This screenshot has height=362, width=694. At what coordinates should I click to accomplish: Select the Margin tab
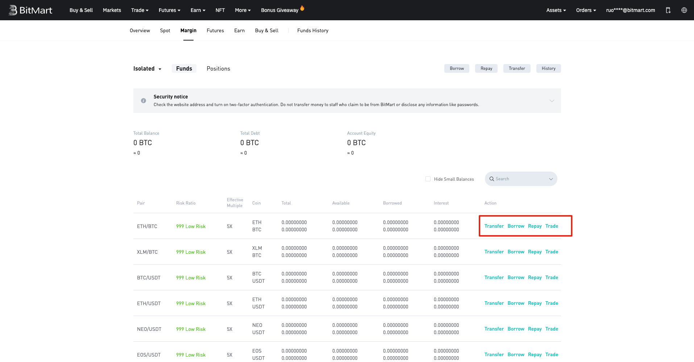[x=188, y=30]
